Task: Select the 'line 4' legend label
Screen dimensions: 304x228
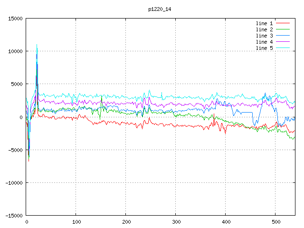Action: coord(264,42)
